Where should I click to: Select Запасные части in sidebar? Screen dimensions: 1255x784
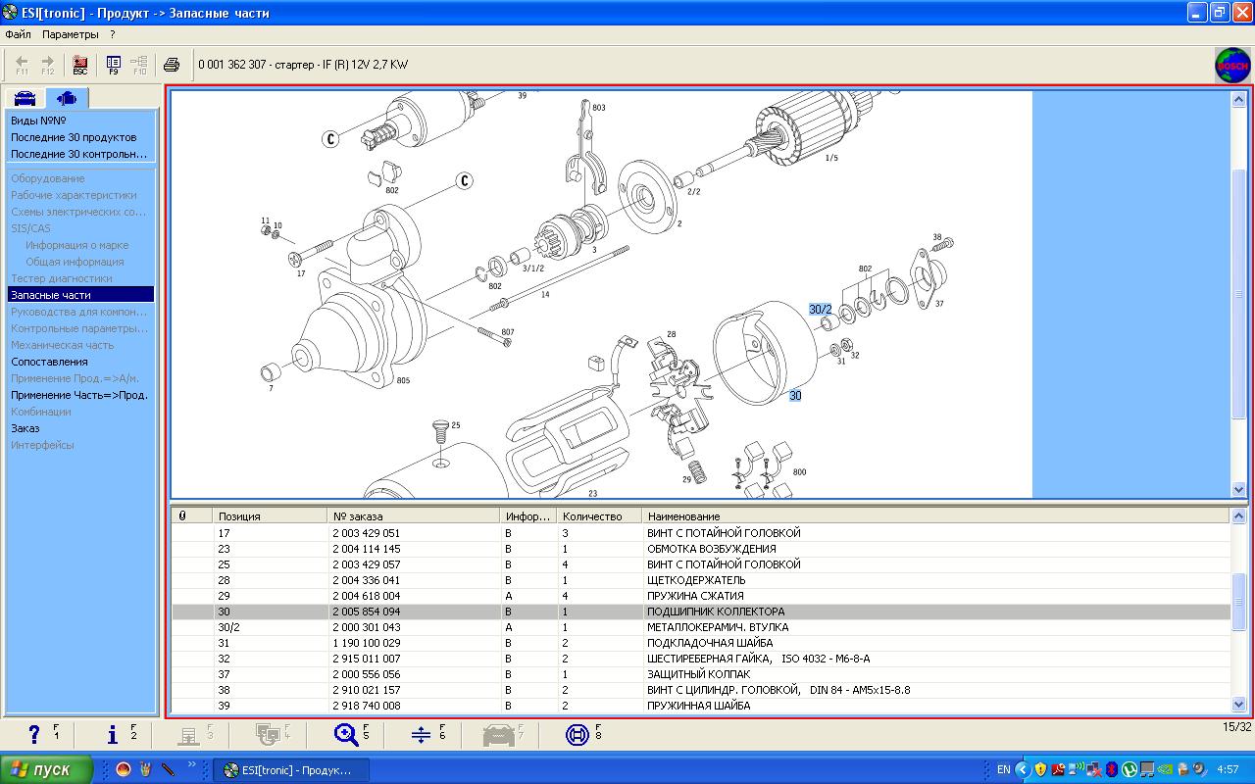point(80,295)
